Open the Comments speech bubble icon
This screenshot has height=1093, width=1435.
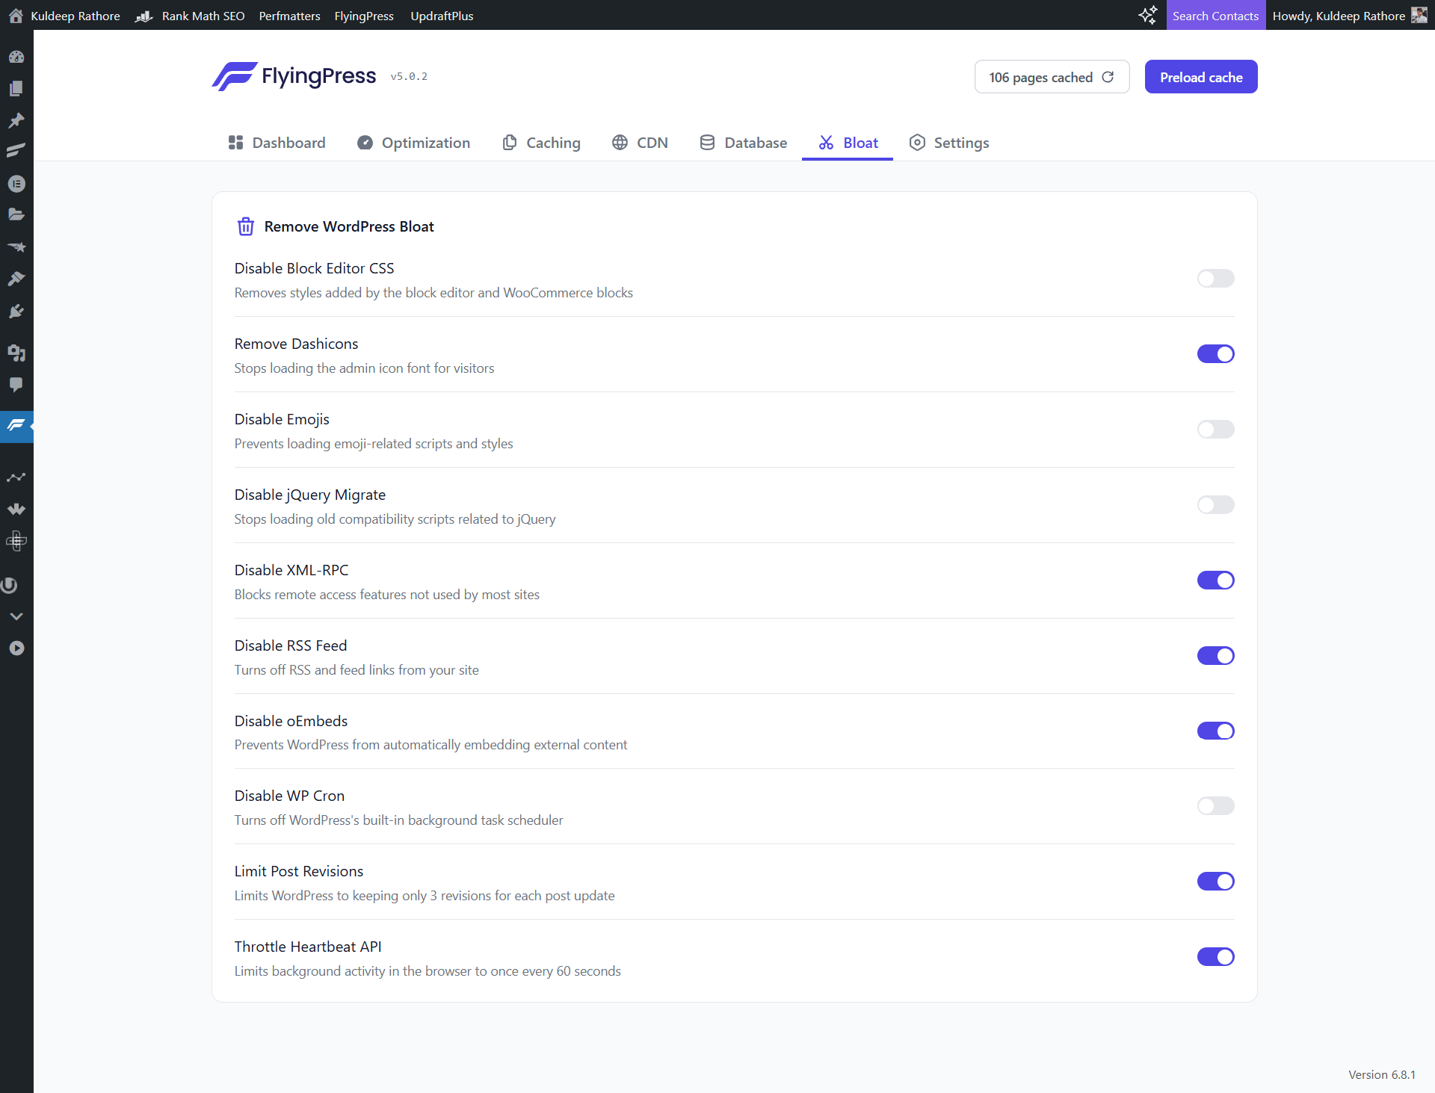pyautogui.click(x=16, y=385)
